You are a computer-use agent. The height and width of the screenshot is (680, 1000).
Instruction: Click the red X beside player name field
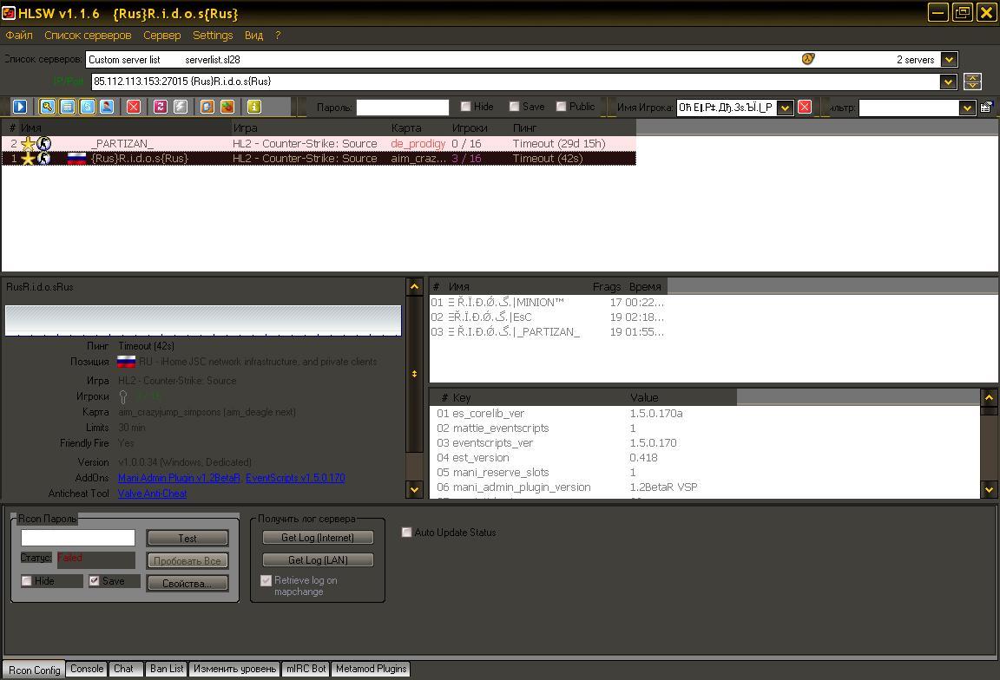point(805,107)
